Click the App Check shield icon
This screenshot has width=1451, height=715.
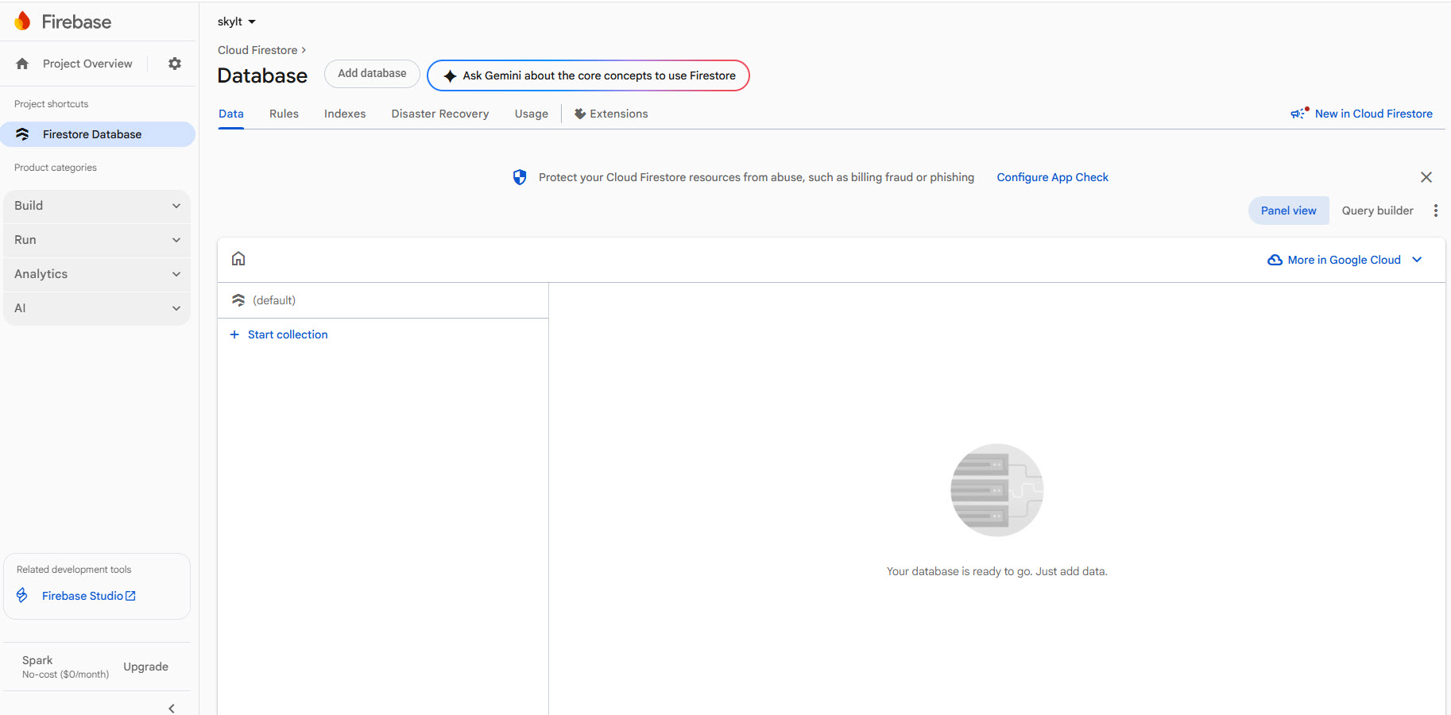(x=520, y=177)
